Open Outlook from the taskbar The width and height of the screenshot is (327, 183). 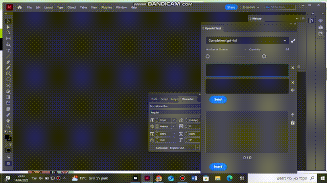(x=171, y=178)
